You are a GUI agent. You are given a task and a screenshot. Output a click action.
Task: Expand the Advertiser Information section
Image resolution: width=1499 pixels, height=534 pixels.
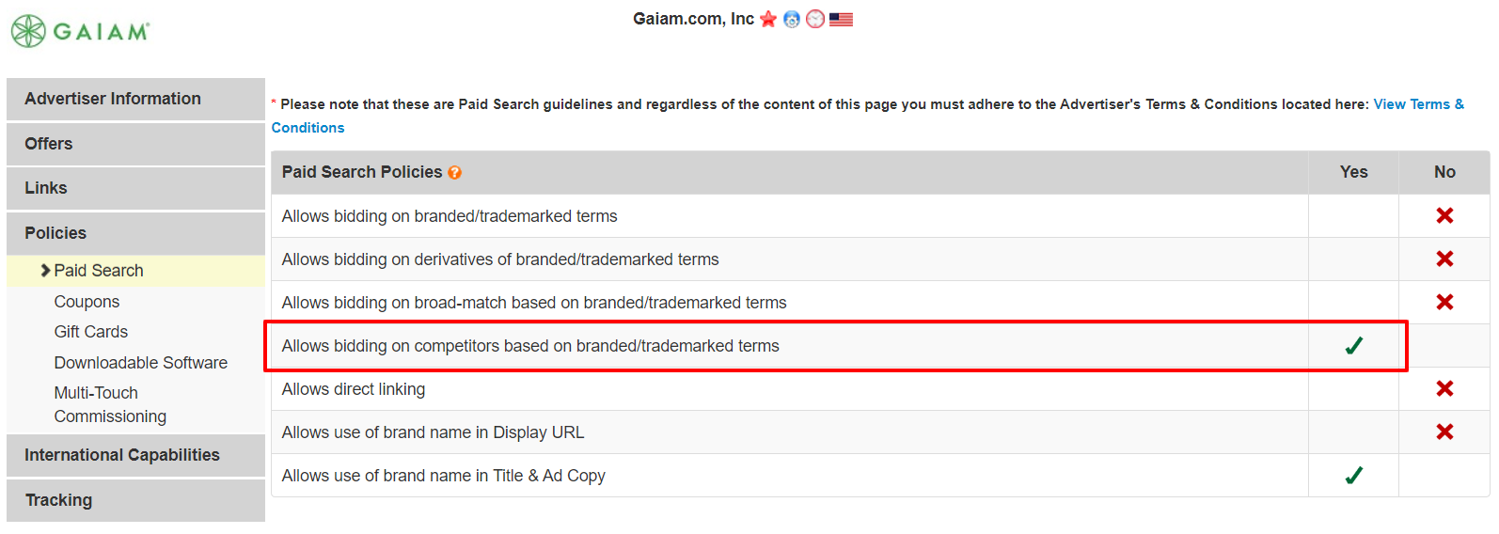click(135, 99)
